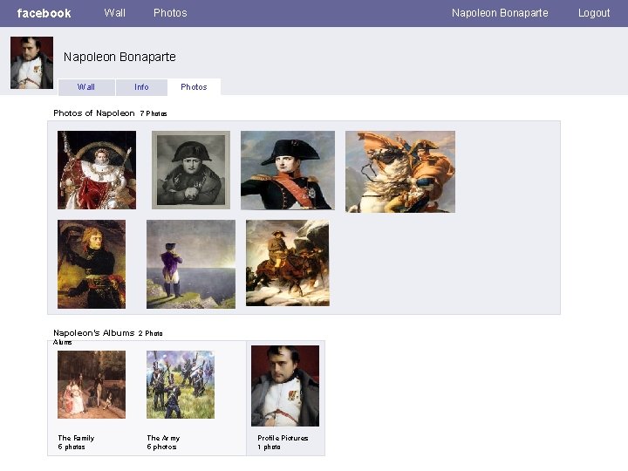This screenshot has height=471, width=628.
Task: Click the Napoleon's Albums heading
Action: pos(93,333)
